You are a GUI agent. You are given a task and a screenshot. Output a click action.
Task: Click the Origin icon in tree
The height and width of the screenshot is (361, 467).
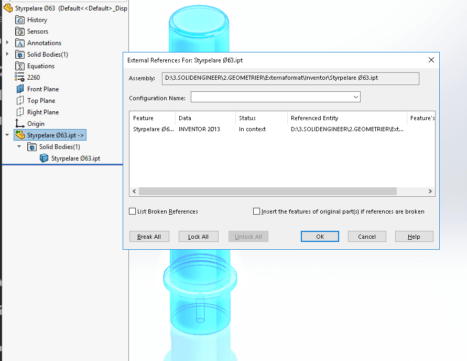pyautogui.click(x=20, y=124)
